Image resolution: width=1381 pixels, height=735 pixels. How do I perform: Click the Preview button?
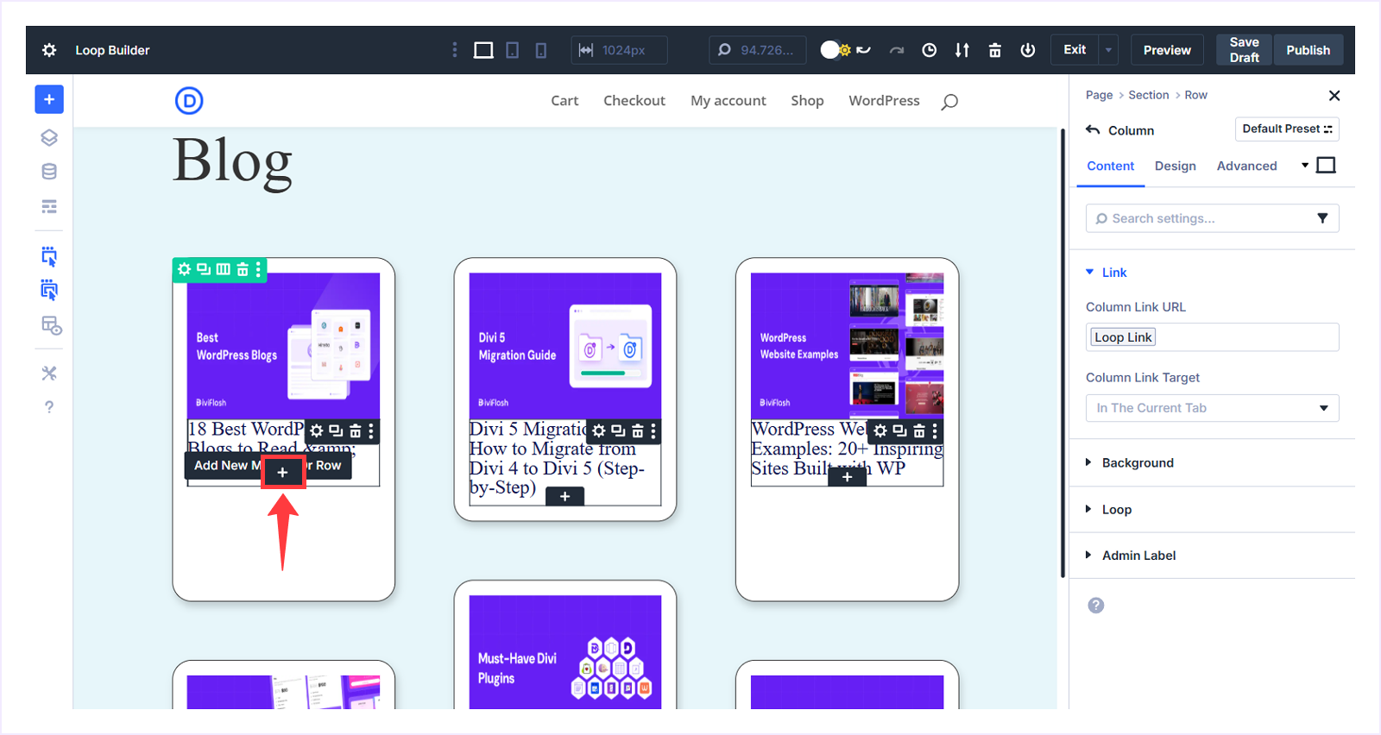pos(1167,50)
